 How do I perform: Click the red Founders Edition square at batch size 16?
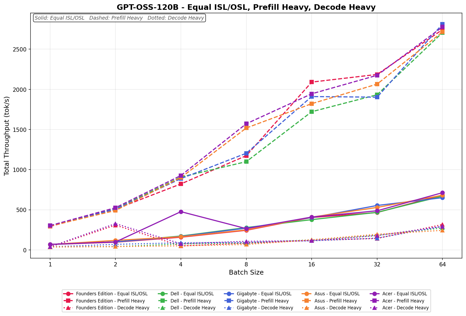[x=312, y=82]
